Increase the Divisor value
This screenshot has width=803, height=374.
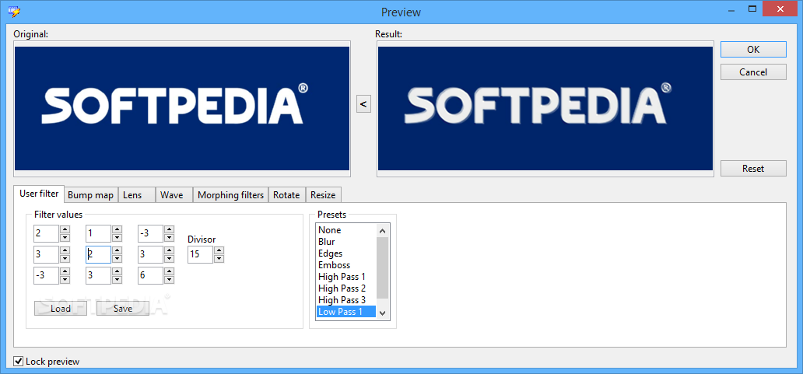point(219,250)
